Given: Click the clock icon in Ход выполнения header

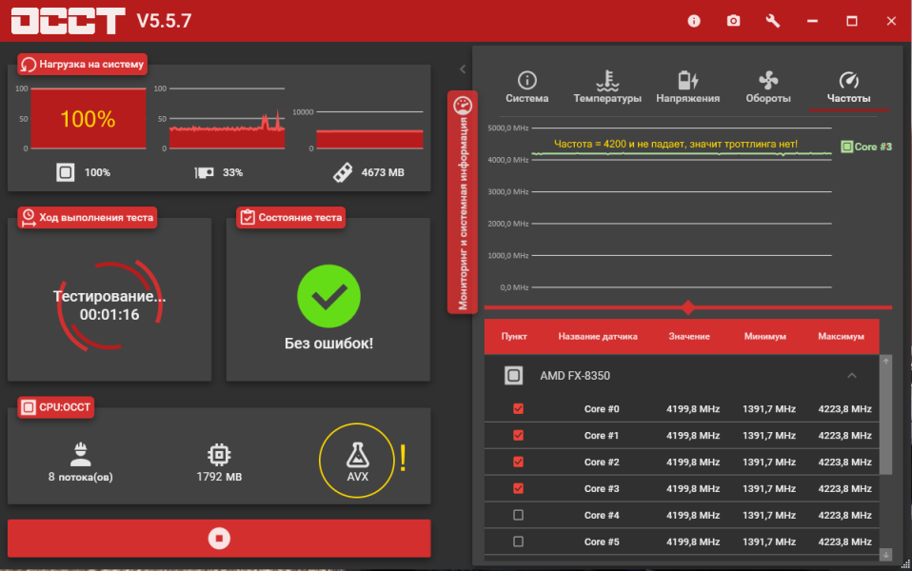Looking at the screenshot, I should pos(28,218).
